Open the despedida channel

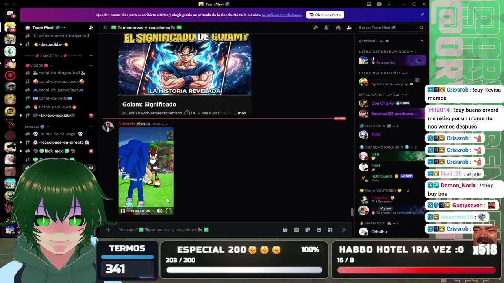(59, 44)
